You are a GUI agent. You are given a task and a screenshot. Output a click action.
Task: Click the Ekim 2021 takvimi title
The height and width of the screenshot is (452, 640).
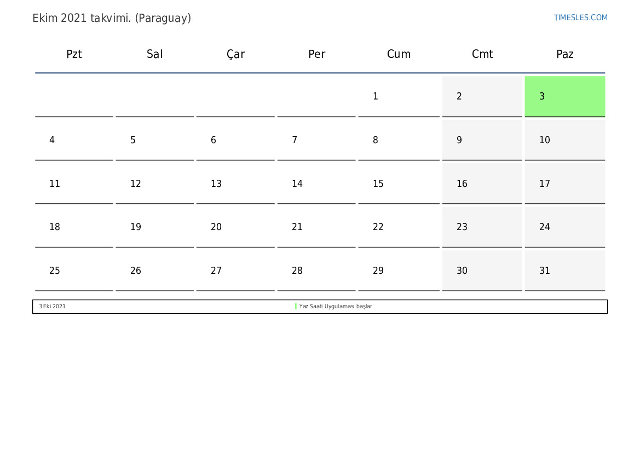tap(112, 18)
